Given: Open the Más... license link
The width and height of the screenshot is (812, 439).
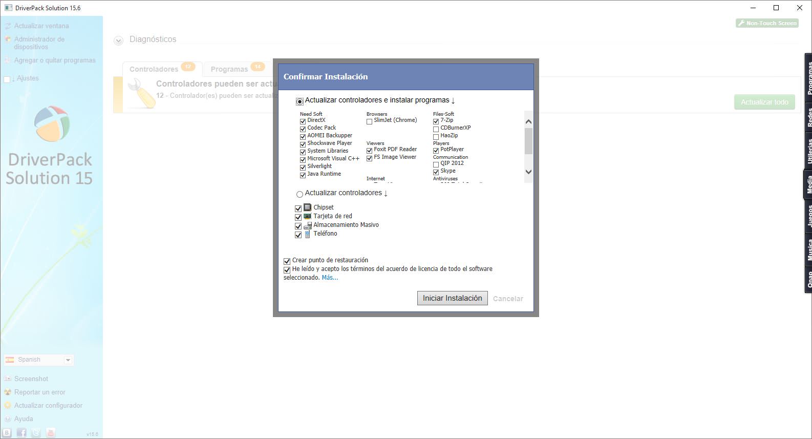Looking at the screenshot, I should pos(330,278).
